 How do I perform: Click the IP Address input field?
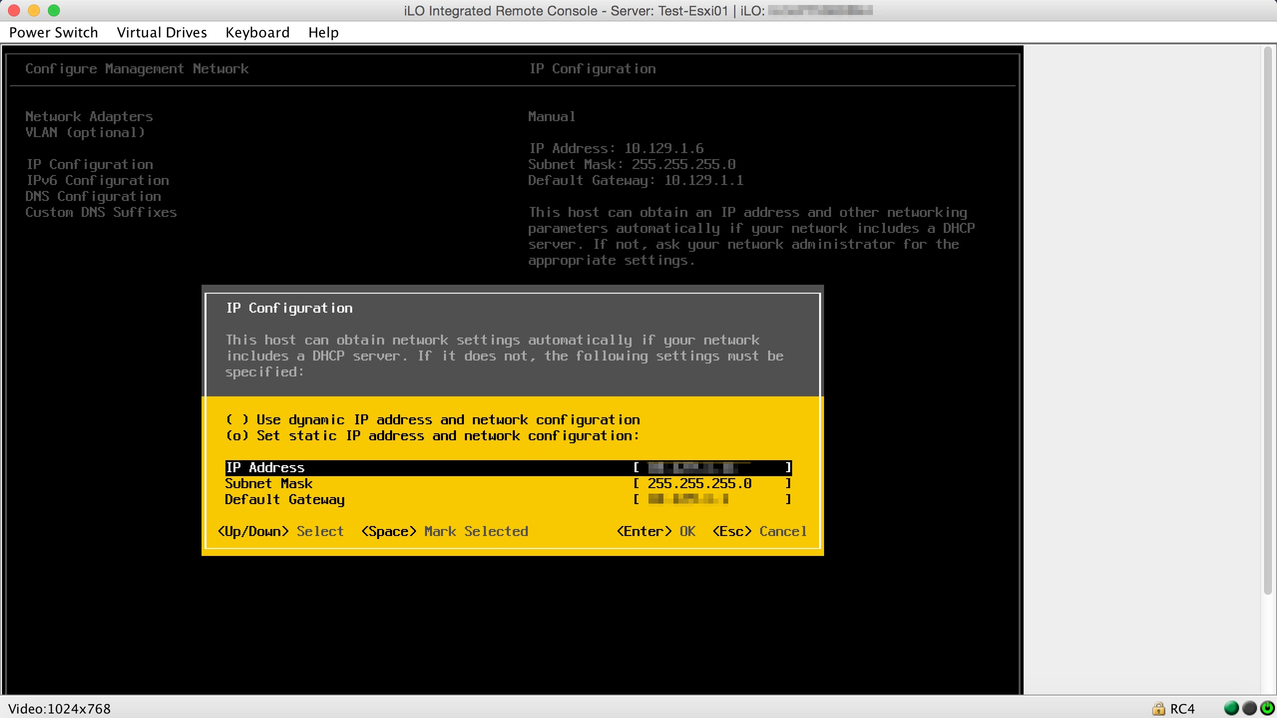(x=711, y=468)
